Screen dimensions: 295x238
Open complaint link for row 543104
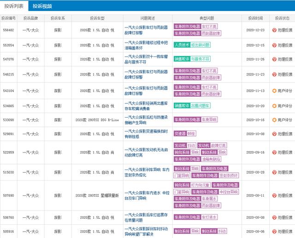coord(146,91)
